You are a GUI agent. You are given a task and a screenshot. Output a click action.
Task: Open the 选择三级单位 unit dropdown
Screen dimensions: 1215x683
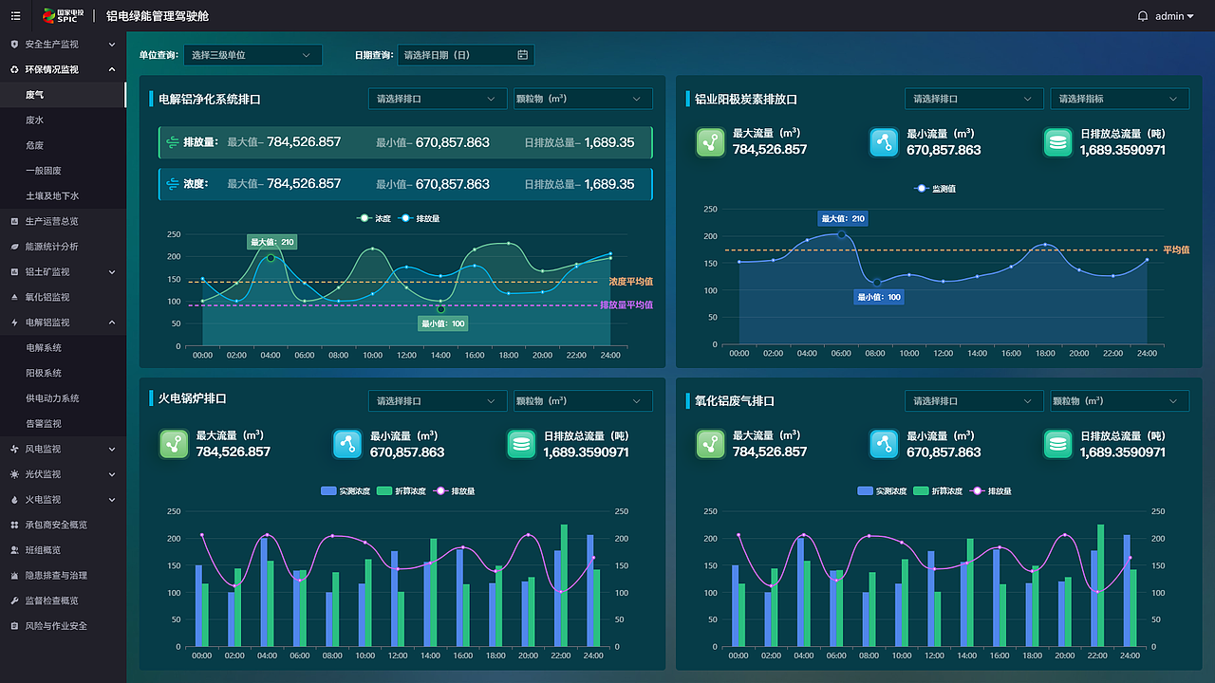[252, 55]
